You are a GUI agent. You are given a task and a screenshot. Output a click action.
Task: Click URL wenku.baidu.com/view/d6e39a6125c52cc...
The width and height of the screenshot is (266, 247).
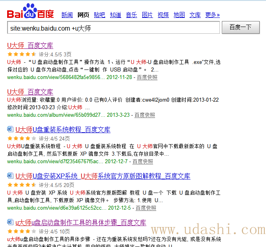(x=57, y=208)
